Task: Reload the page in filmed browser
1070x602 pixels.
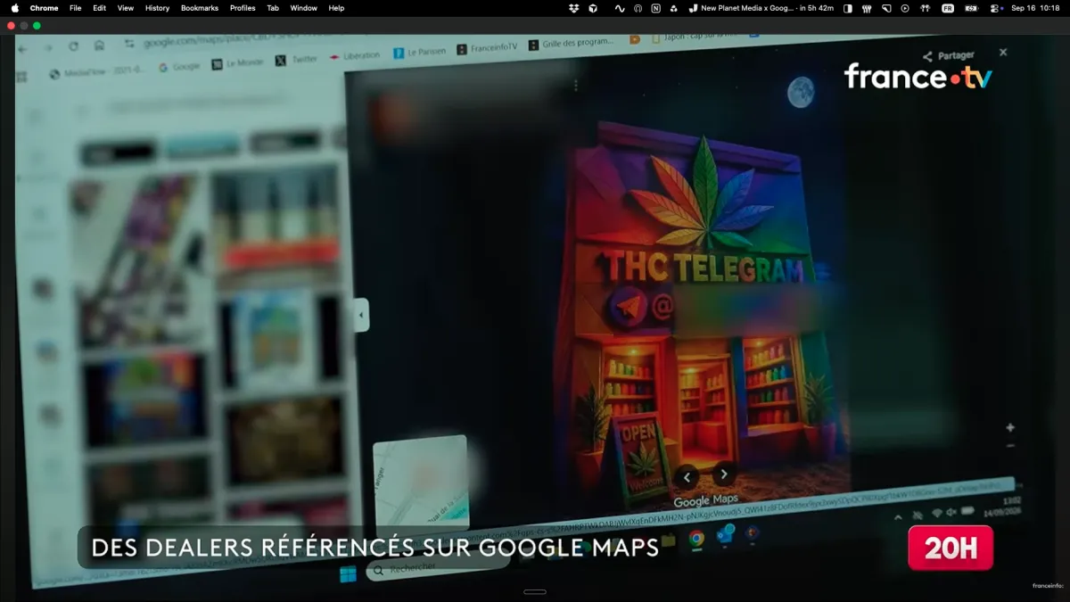Action: tap(73, 46)
